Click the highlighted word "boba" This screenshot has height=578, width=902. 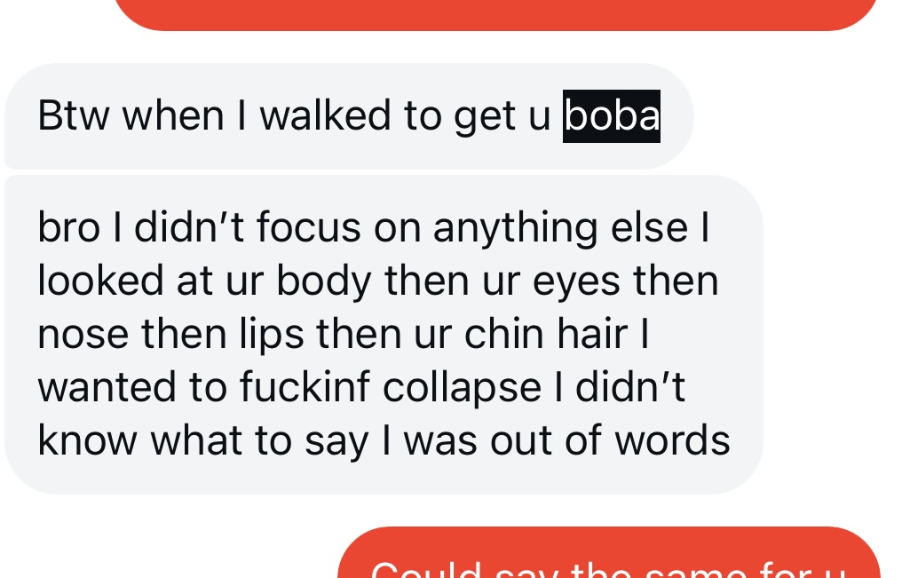(612, 116)
